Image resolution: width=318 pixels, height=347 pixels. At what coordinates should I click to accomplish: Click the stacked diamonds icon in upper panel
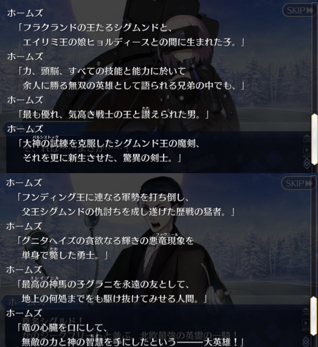(x=307, y=164)
